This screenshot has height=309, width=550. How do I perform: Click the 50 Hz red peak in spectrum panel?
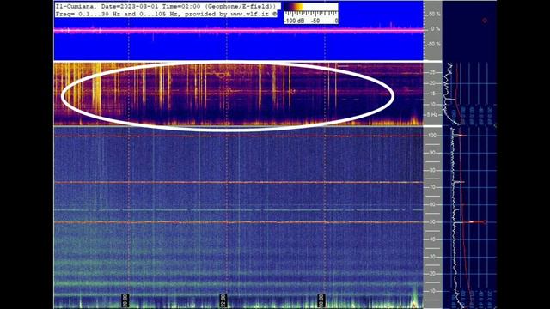point(474,221)
